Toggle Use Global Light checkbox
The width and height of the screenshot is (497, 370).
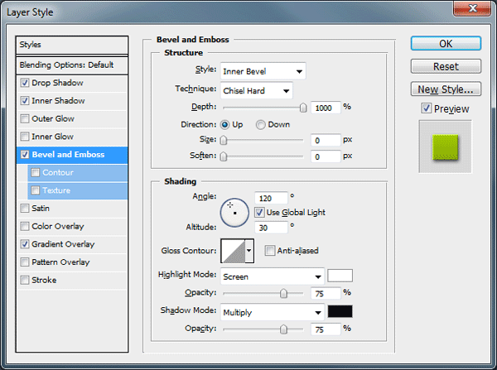click(x=259, y=212)
